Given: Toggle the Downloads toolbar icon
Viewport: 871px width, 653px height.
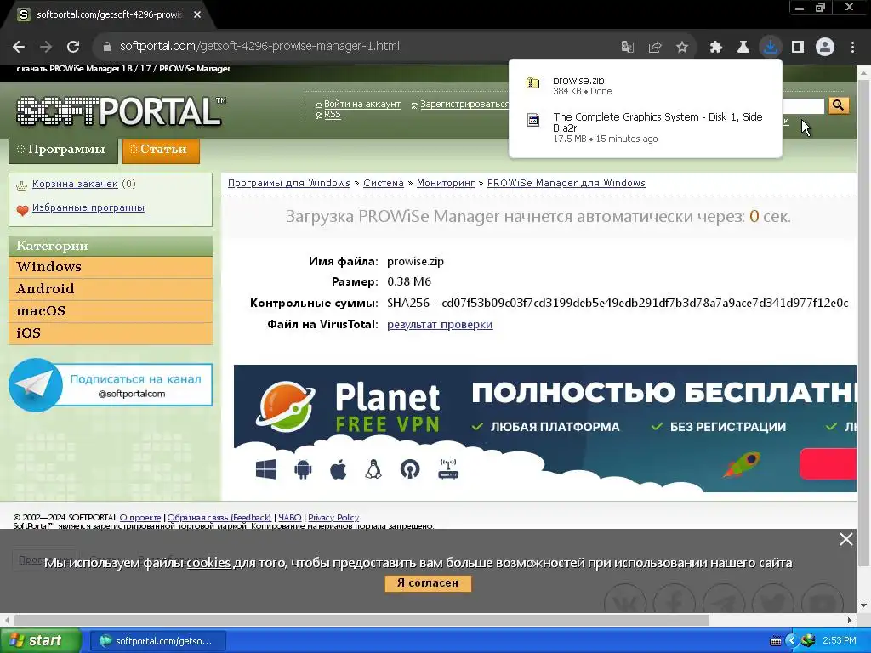Looking at the screenshot, I should 771,48.
